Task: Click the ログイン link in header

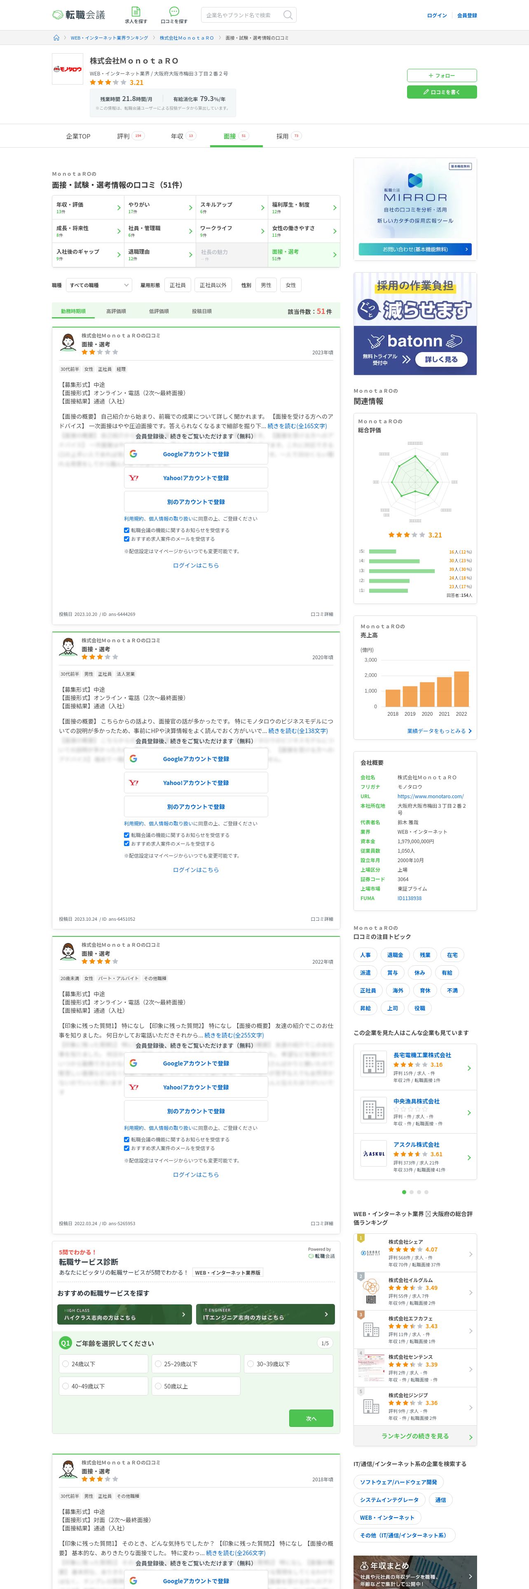Action: click(437, 15)
